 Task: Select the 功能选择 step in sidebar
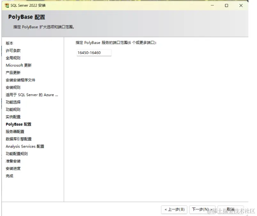[13, 102]
